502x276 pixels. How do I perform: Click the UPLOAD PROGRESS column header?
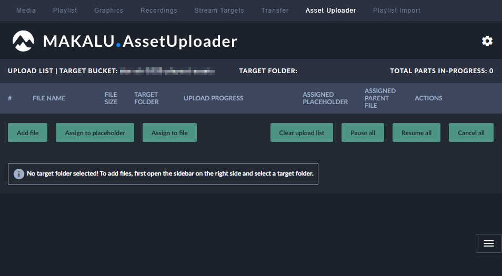(x=214, y=98)
